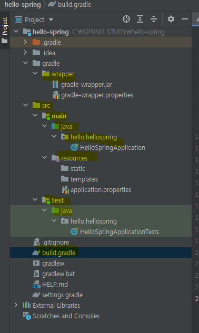Collapse the main folder
Screen dimensions: 199x333
(35, 116)
